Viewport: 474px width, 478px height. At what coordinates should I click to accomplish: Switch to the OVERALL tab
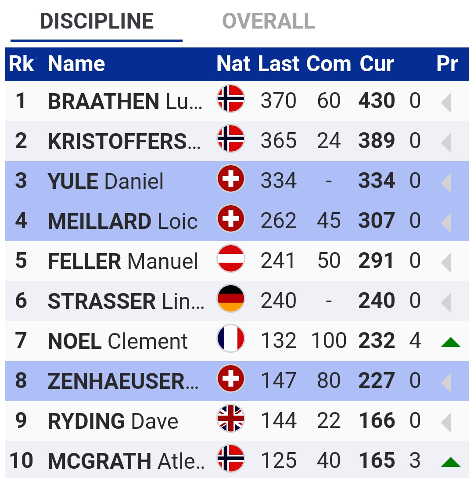point(268,22)
